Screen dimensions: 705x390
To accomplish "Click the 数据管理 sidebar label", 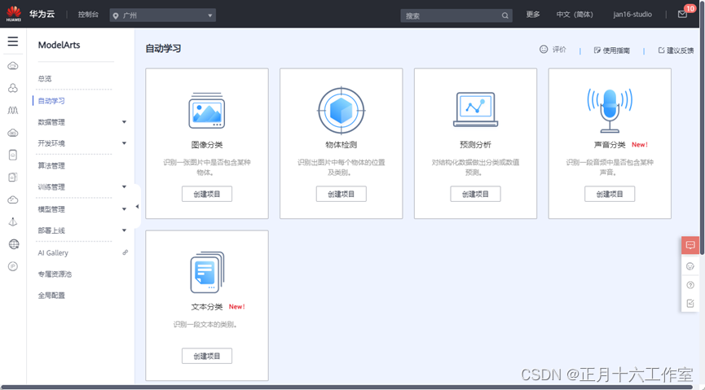I will pyautogui.click(x=51, y=122).
